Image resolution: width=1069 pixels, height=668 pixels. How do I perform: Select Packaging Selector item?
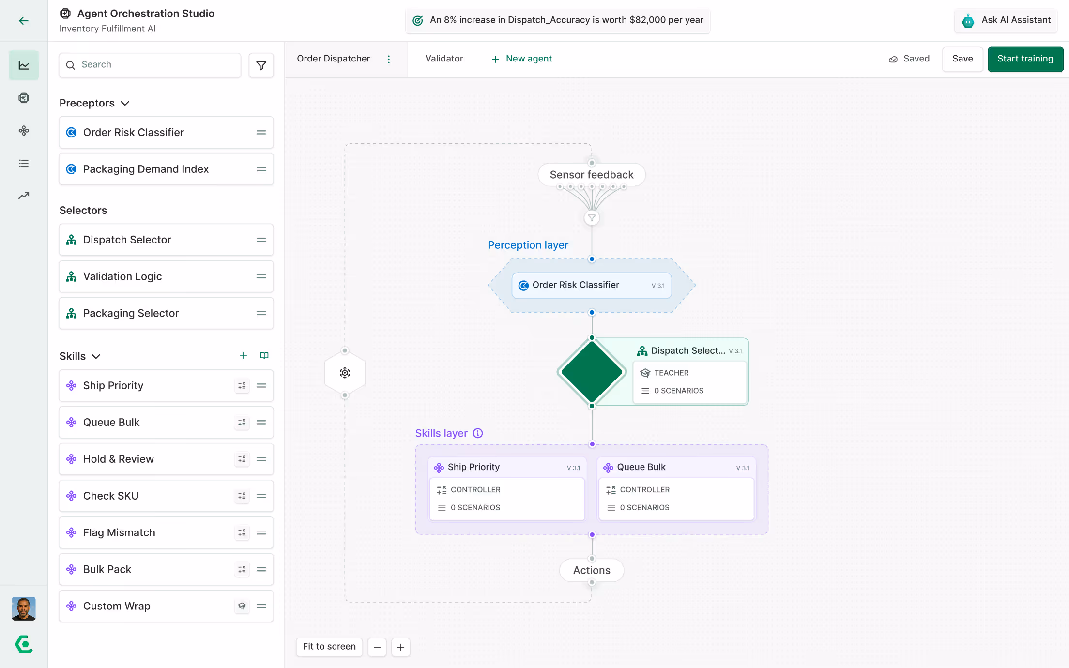click(166, 313)
